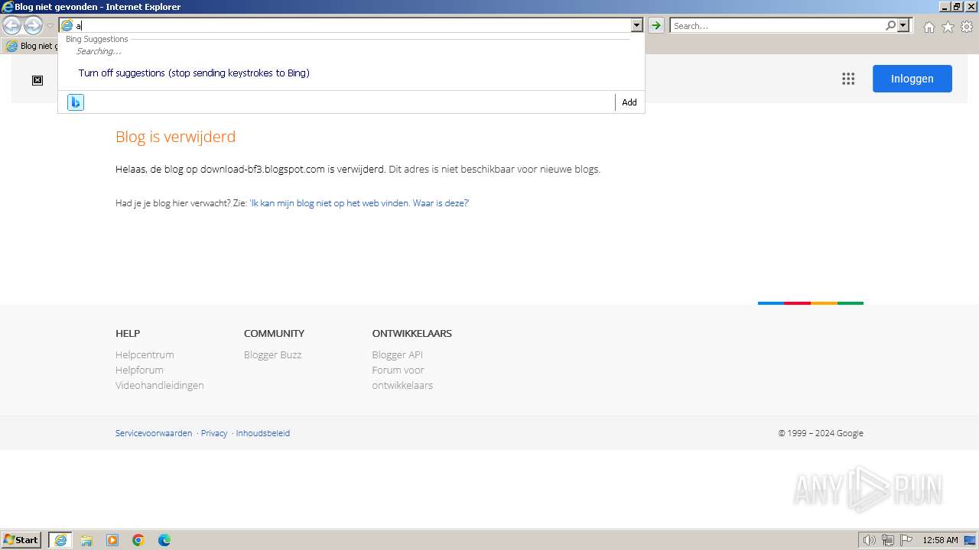This screenshot has height=550, width=979.
Task: Open the Inhoudsbeleid footer link
Action: pyautogui.click(x=262, y=433)
